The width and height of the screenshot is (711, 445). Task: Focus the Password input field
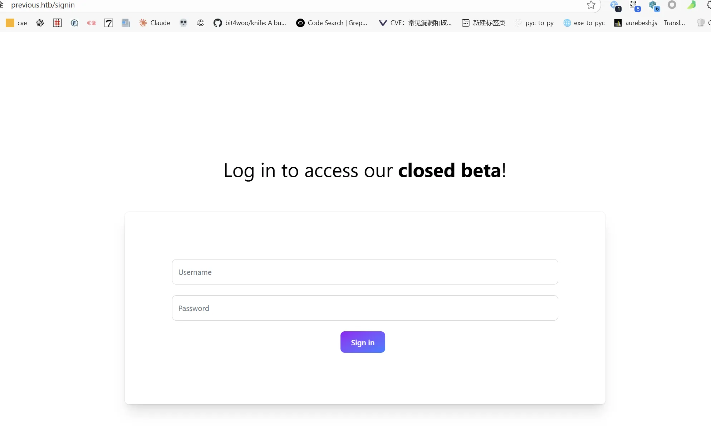365,308
